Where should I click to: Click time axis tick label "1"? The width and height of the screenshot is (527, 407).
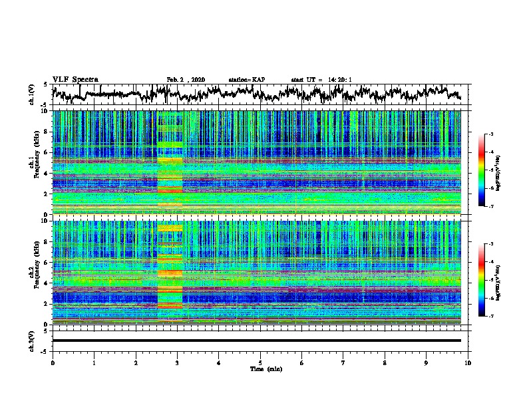pyautogui.click(x=94, y=363)
